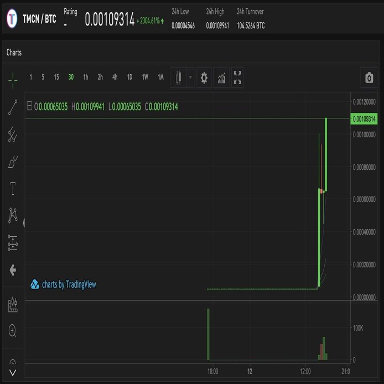Switch to 2h interval
Viewport: 384px width, 384px height.
click(x=100, y=77)
